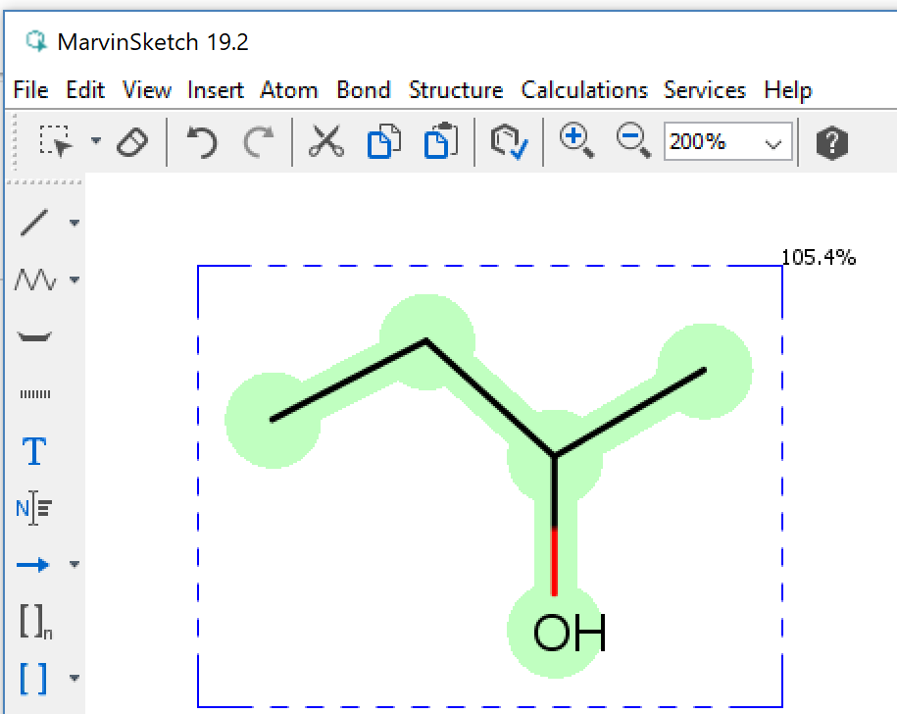The width and height of the screenshot is (897, 714).
Task: Open the File menu
Action: tap(30, 90)
